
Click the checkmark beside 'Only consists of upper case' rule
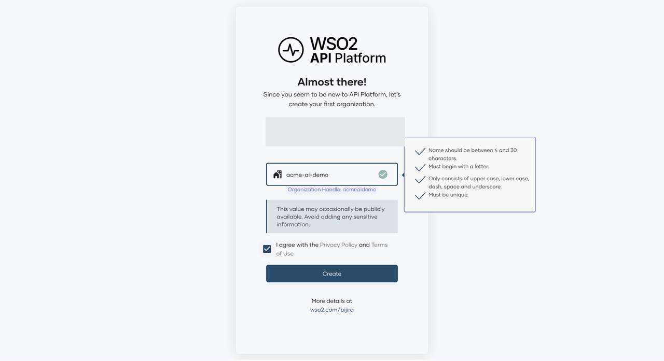tap(420, 180)
